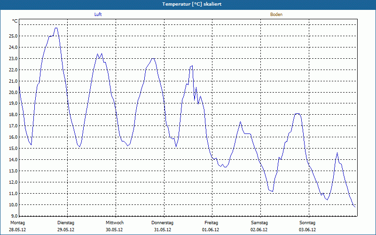This screenshot has height=235, width=376.
Task: Click the 9,0 y-axis value
Action: (x=15, y=216)
